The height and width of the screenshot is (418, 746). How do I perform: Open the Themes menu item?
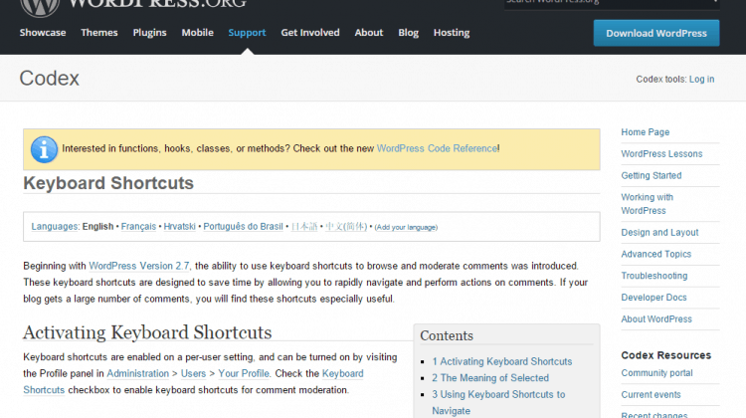[x=98, y=33]
